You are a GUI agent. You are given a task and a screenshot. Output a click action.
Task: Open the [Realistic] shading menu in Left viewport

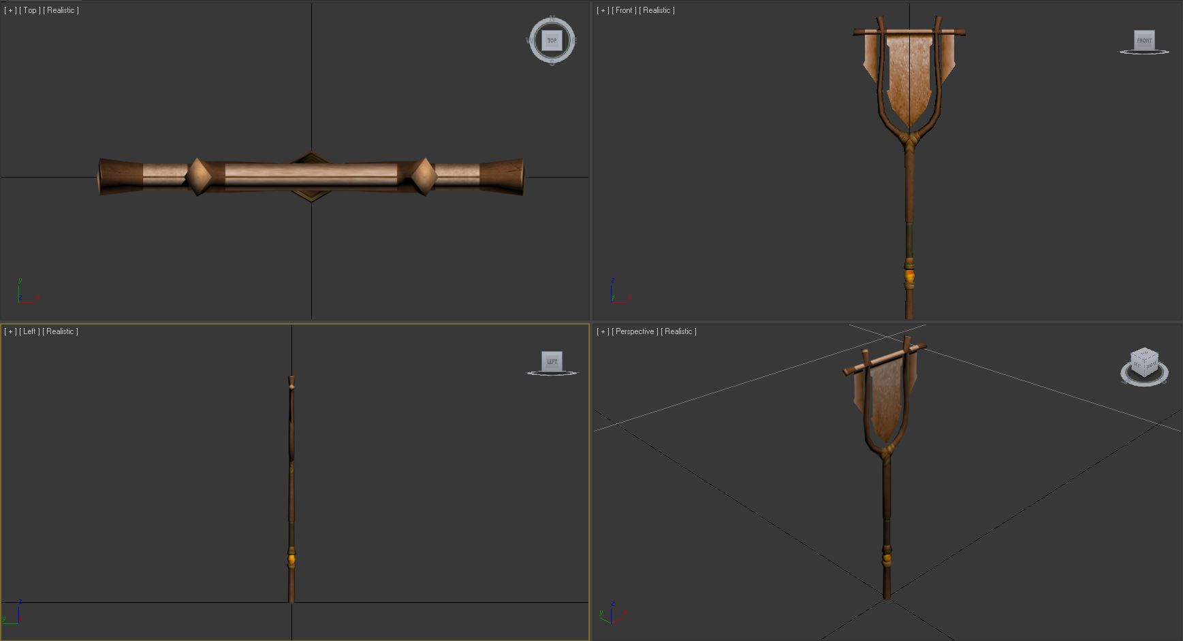pos(60,331)
